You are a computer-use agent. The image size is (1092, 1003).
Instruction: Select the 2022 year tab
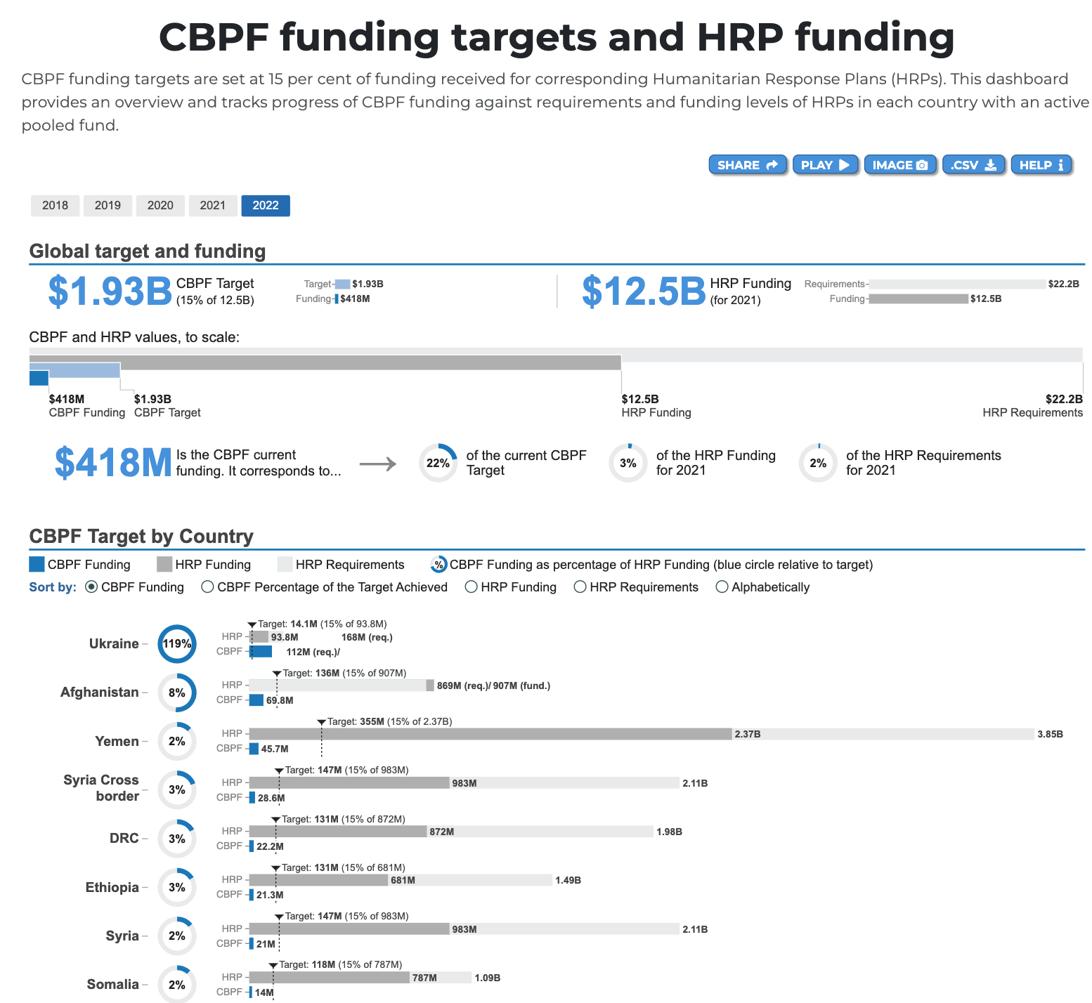coord(266,206)
